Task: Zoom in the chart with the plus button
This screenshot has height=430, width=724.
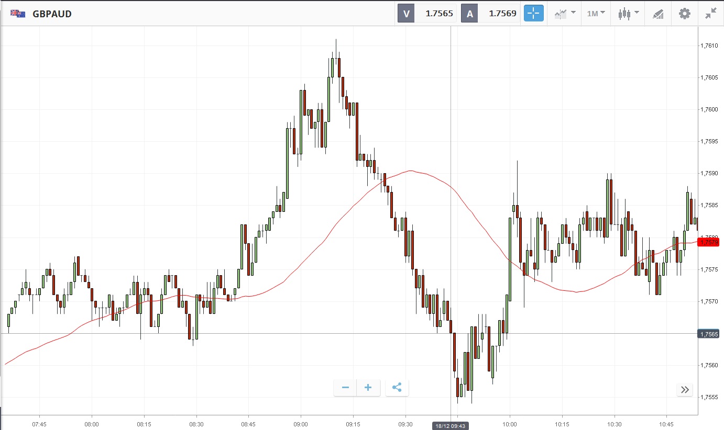Action: point(368,388)
